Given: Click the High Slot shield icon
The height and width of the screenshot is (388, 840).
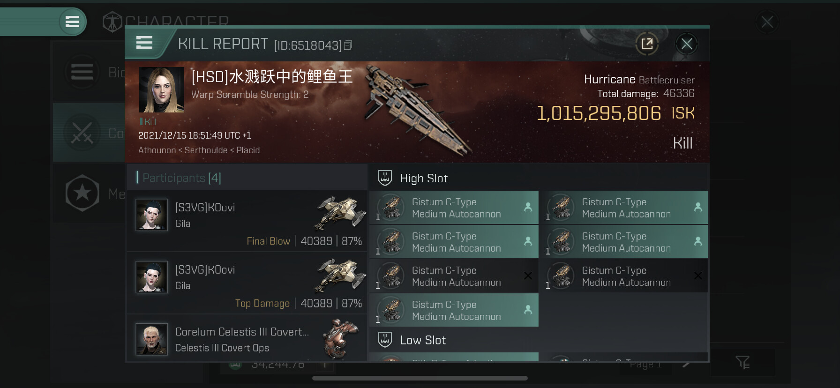Looking at the screenshot, I should 385,178.
